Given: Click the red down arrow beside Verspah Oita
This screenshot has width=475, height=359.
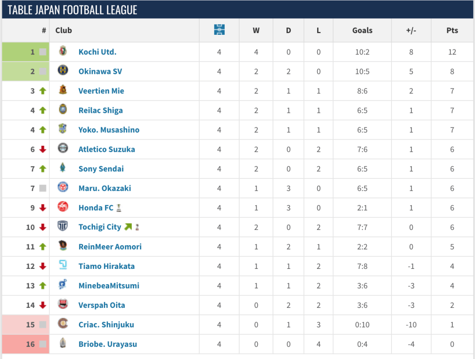Looking at the screenshot, I should pyautogui.click(x=43, y=306).
